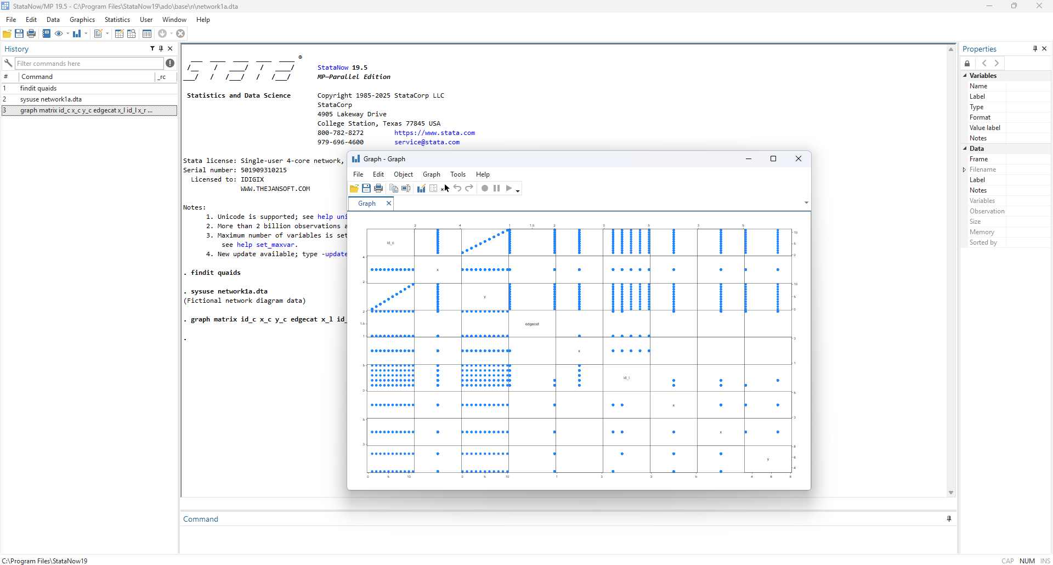Toggle the History error-only exclamation filter
Screen dimensions: 1053x565
(x=170, y=63)
